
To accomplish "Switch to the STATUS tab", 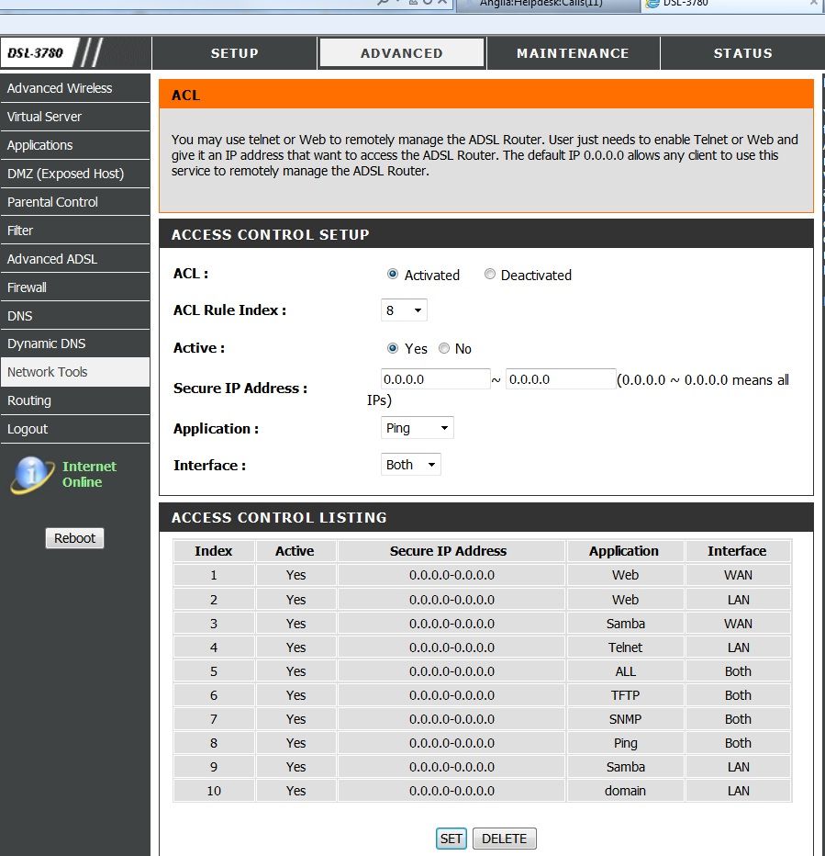I will (x=742, y=53).
